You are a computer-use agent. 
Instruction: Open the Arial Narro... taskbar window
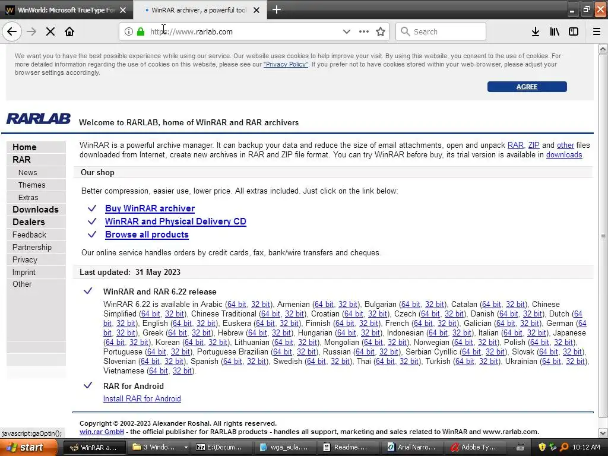tap(412, 448)
